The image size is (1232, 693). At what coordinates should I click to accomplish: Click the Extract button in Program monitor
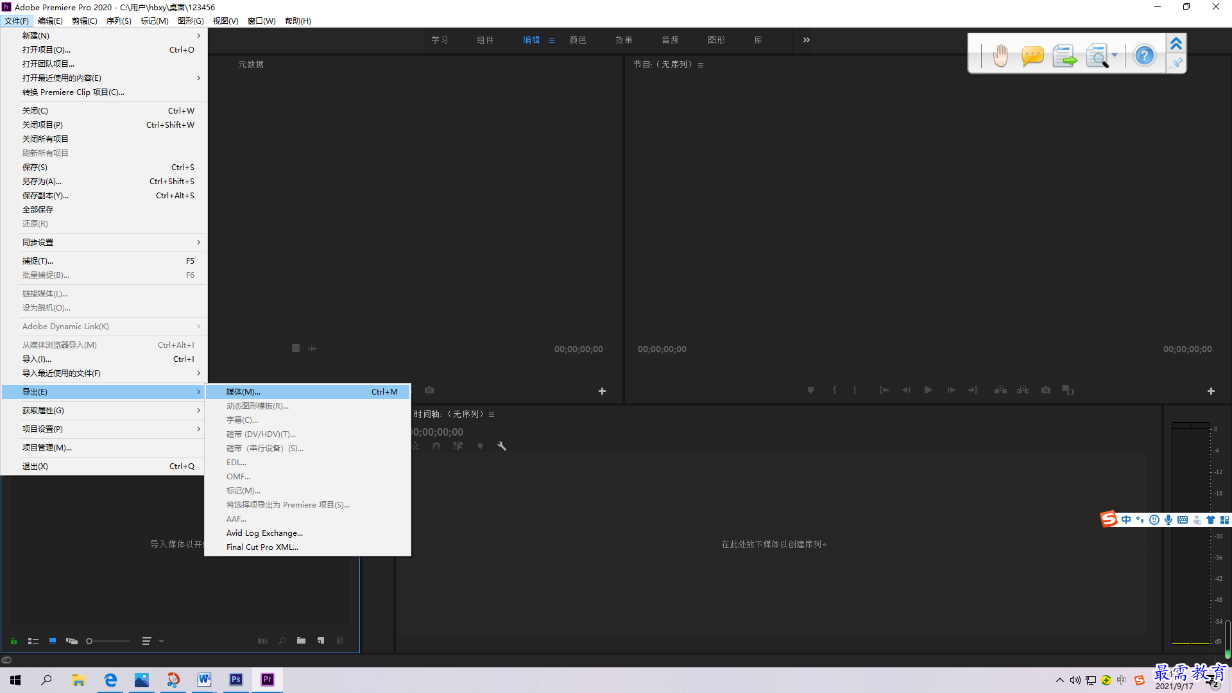(1023, 390)
